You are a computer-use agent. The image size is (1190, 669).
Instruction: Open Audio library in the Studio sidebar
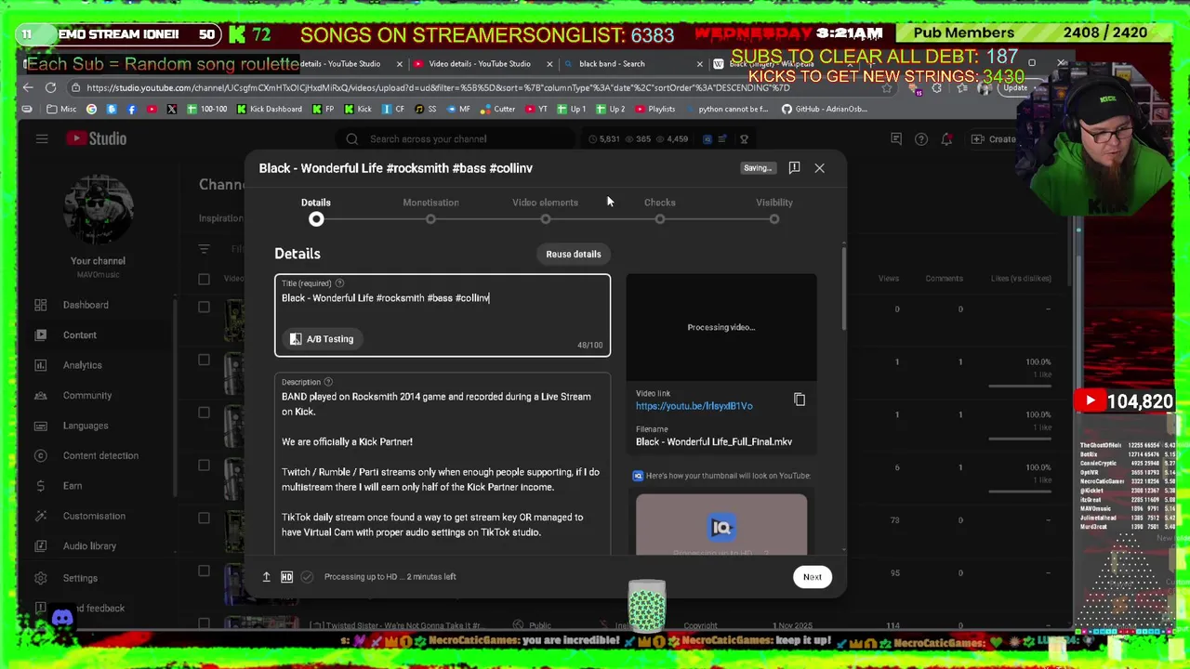tap(89, 546)
